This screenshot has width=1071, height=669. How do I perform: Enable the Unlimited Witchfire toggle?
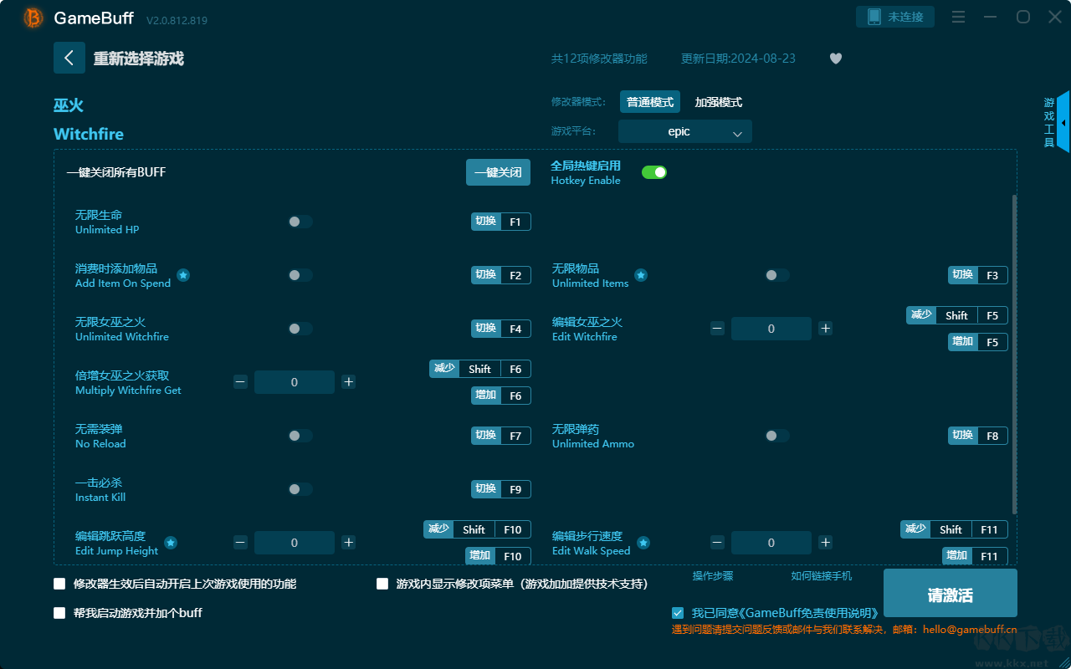300,329
